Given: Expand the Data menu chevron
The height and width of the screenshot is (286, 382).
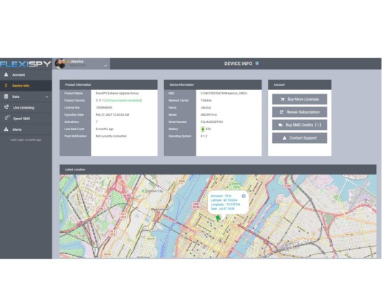Looking at the screenshot, I should click(47, 97).
